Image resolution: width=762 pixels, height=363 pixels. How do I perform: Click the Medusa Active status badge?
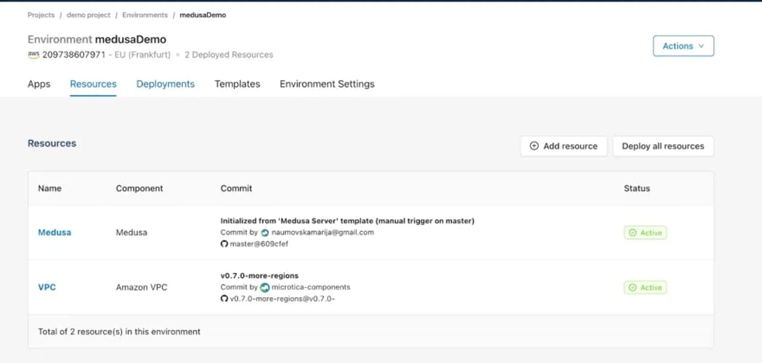coord(645,233)
